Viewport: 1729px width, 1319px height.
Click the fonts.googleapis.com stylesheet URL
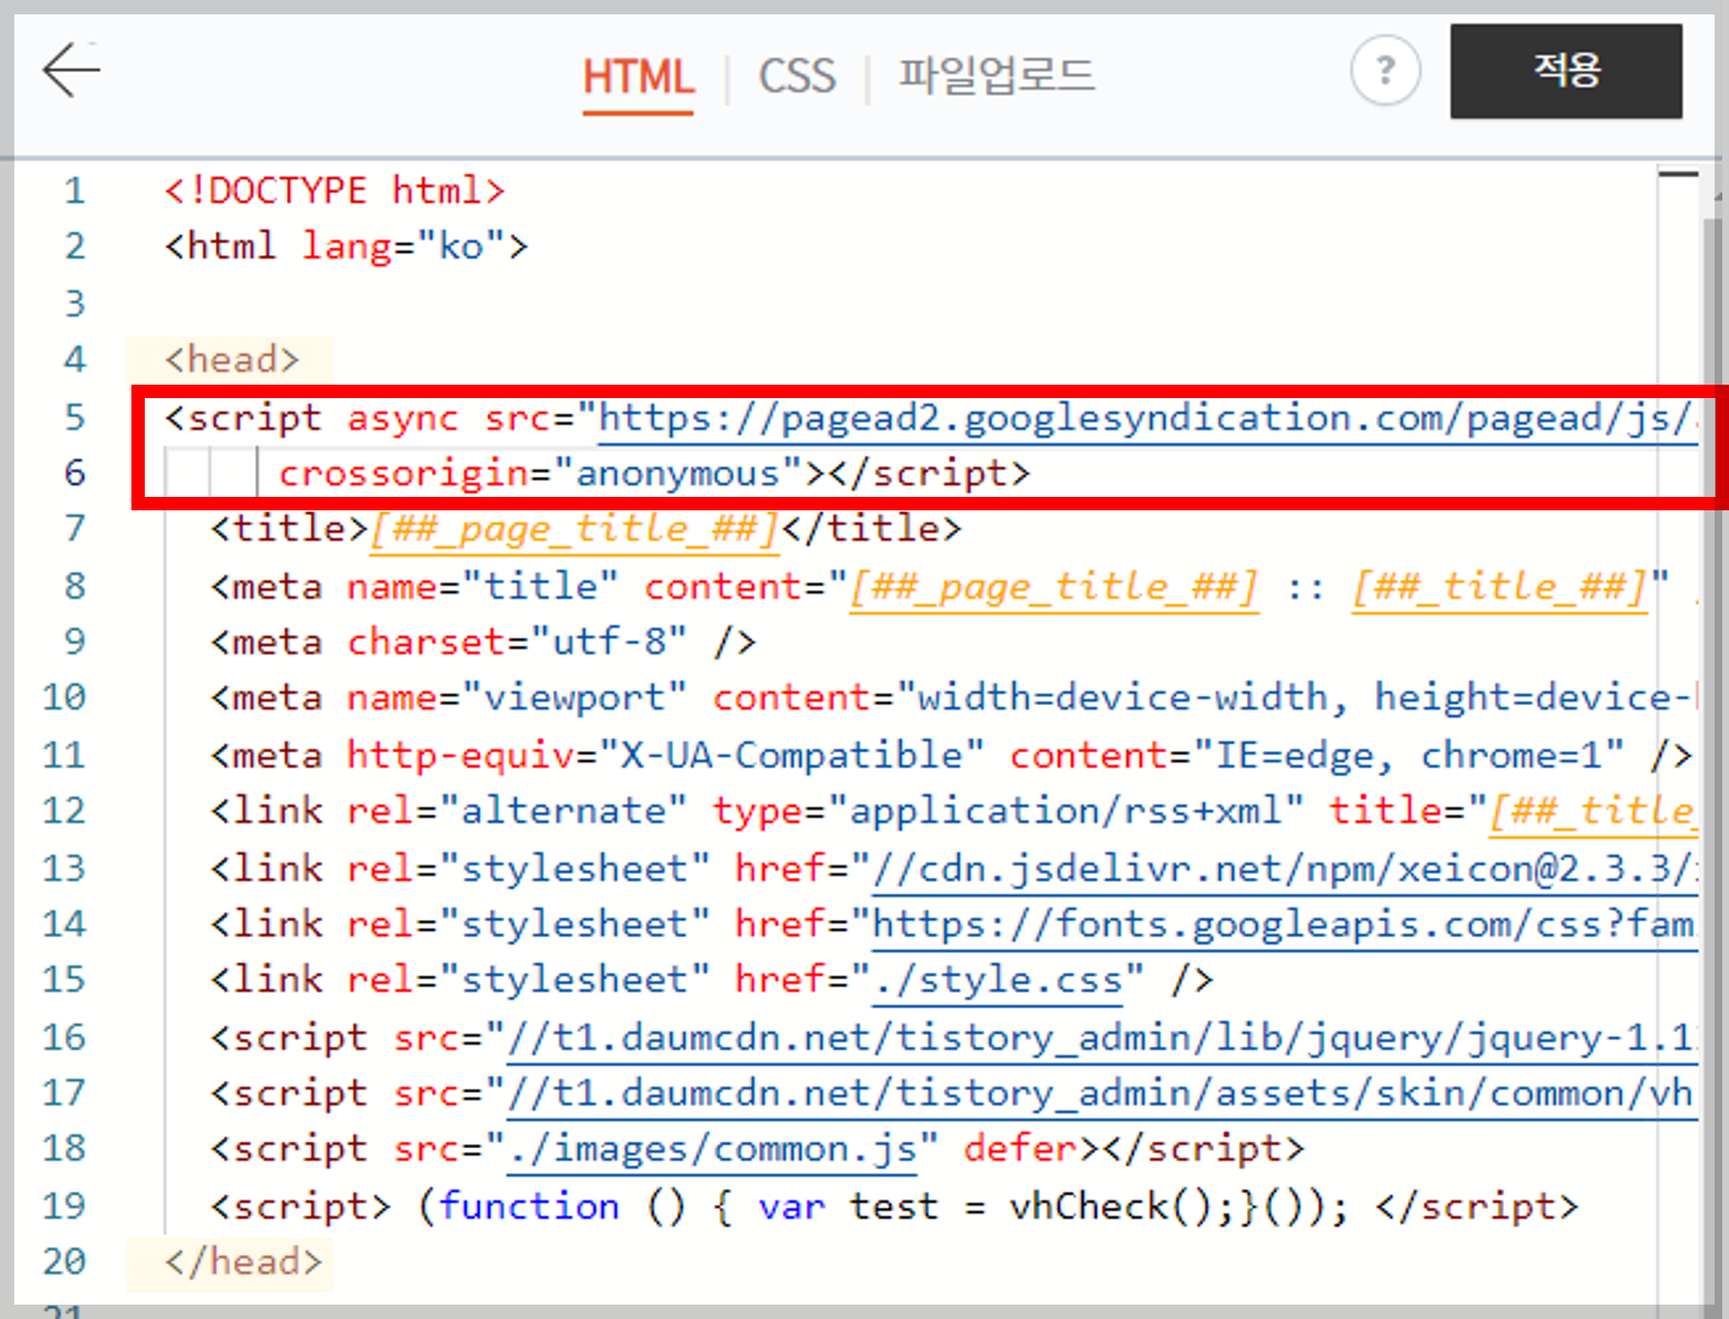click(1285, 925)
